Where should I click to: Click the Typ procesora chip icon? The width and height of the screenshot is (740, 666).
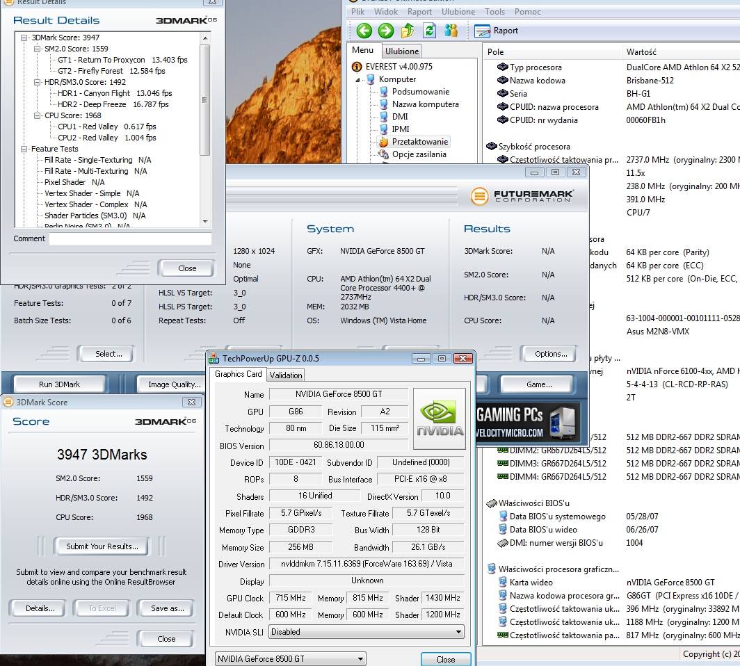tap(503, 67)
